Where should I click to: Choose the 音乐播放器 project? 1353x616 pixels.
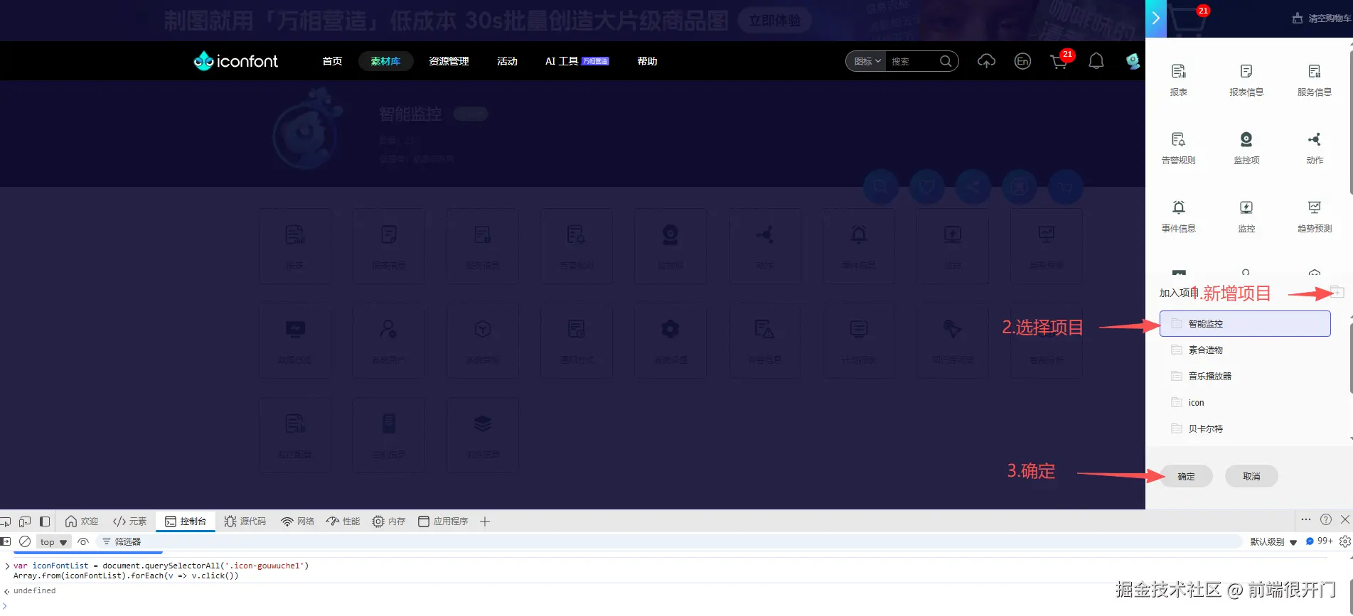(1245, 376)
